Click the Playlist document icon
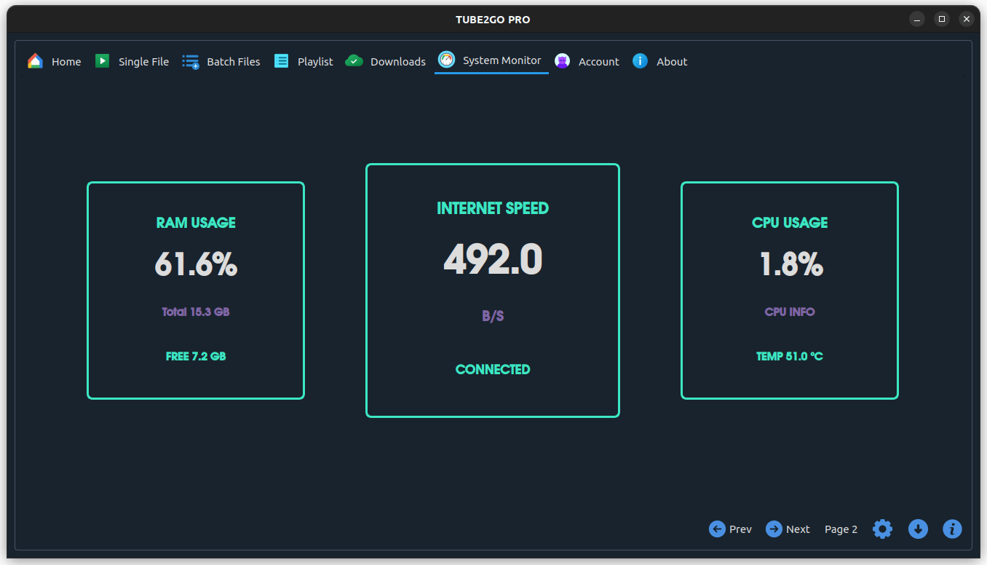 (x=281, y=61)
